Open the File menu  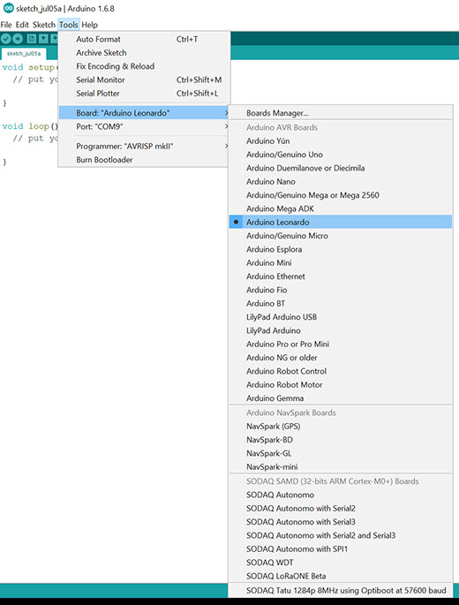click(x=6, y=25)
